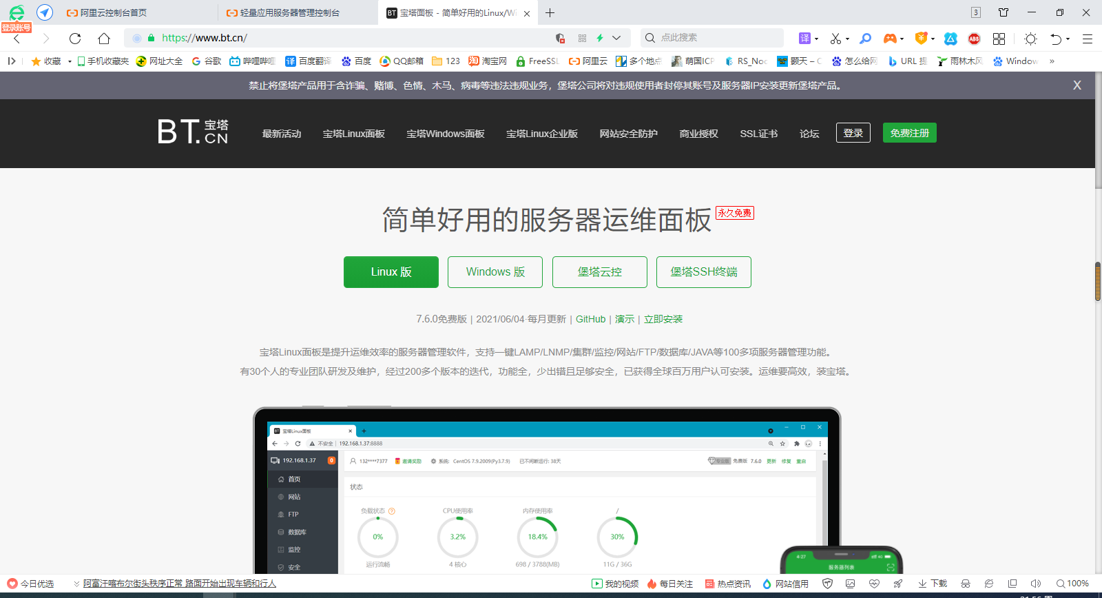Viewport: 1102px width, 598px height.
Task: Click the green 免费注册 button
Action: (x=910, y=133)
